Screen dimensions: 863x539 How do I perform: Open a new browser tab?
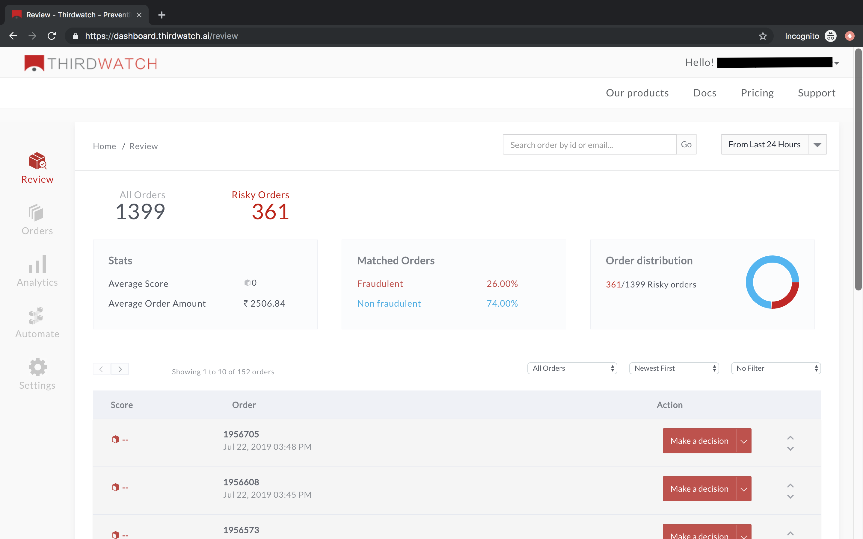pyautogui.click(x=162, y=15)
